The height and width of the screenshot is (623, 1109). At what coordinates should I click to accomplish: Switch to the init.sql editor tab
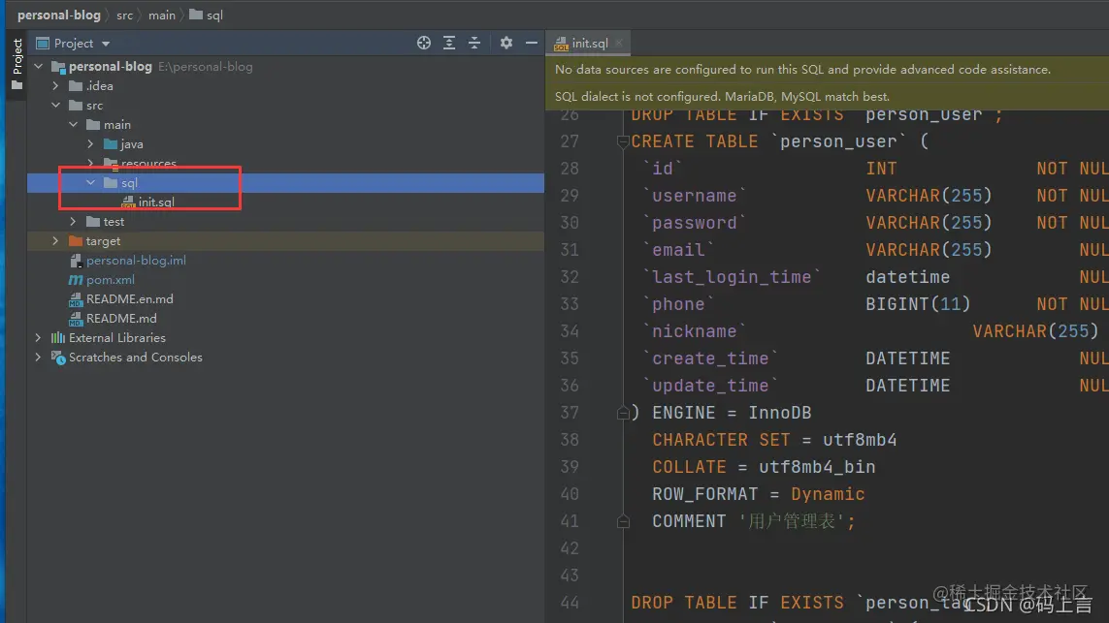[x=588, y=43]
